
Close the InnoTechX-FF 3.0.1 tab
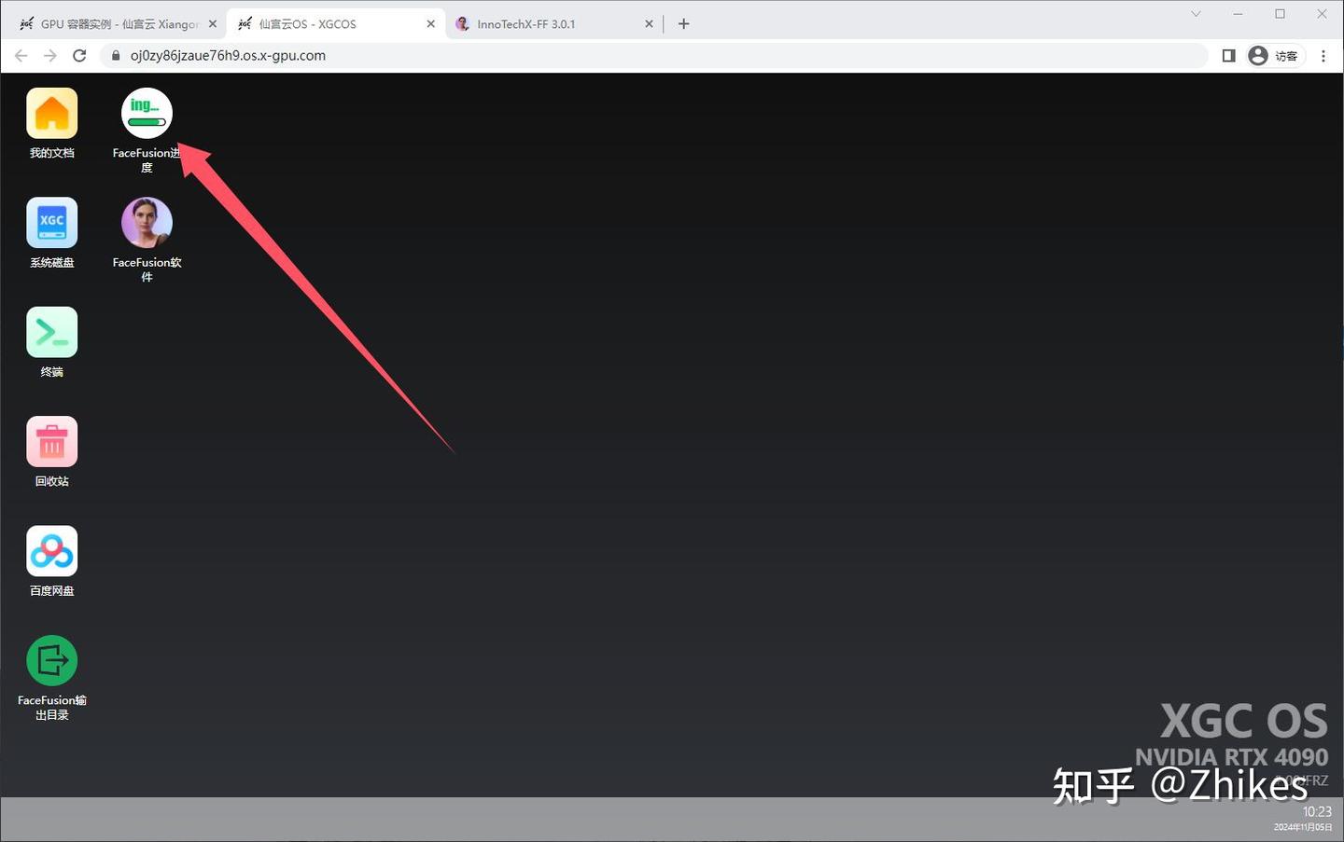[x=649, y=24]
